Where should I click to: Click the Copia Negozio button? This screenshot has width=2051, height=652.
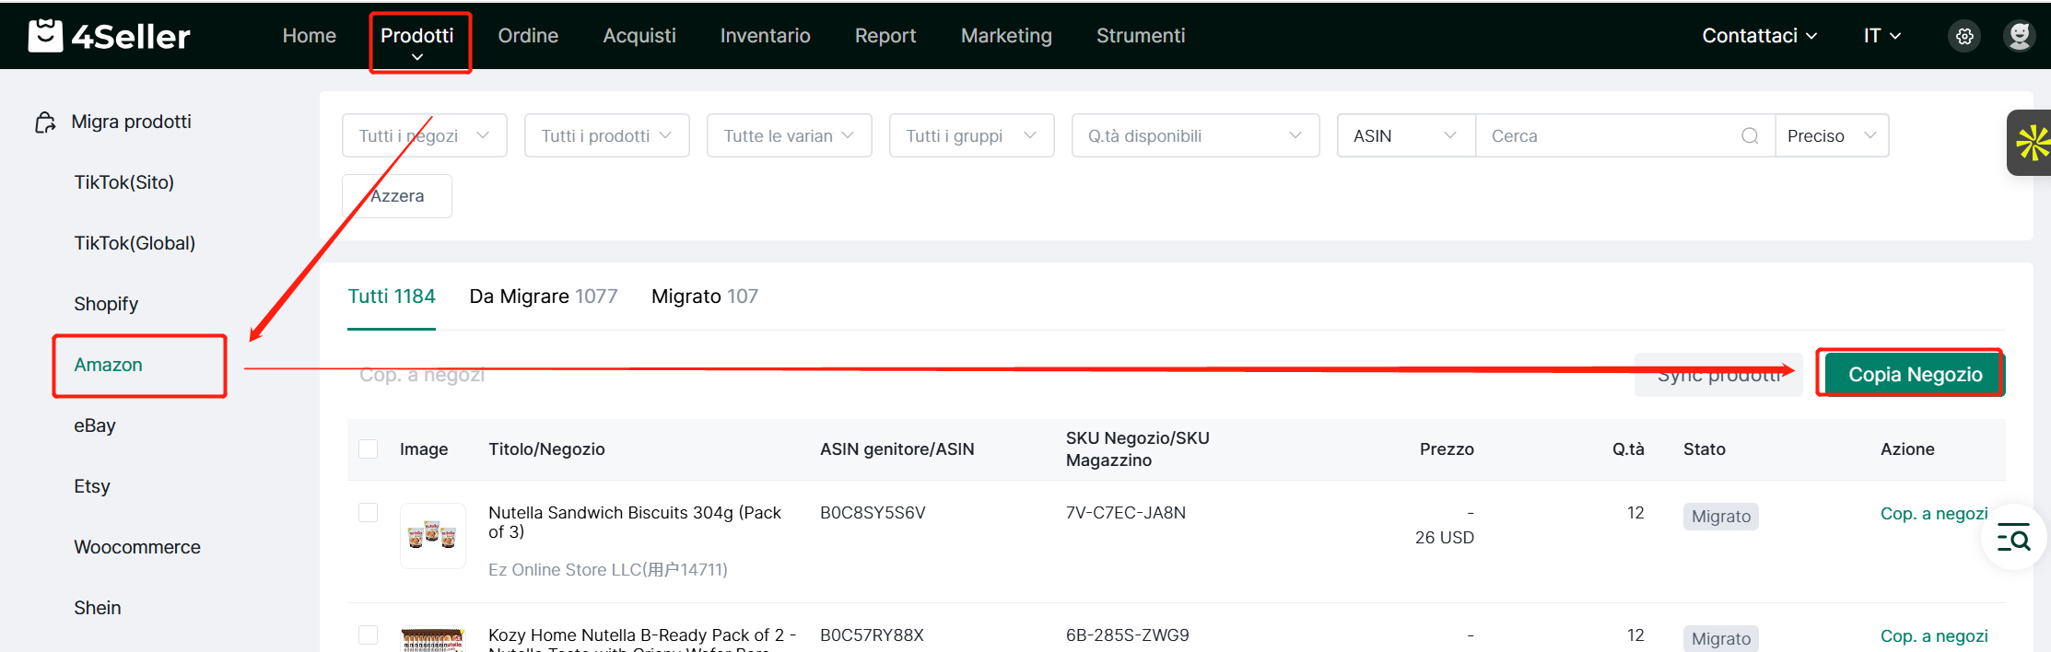1915,375
